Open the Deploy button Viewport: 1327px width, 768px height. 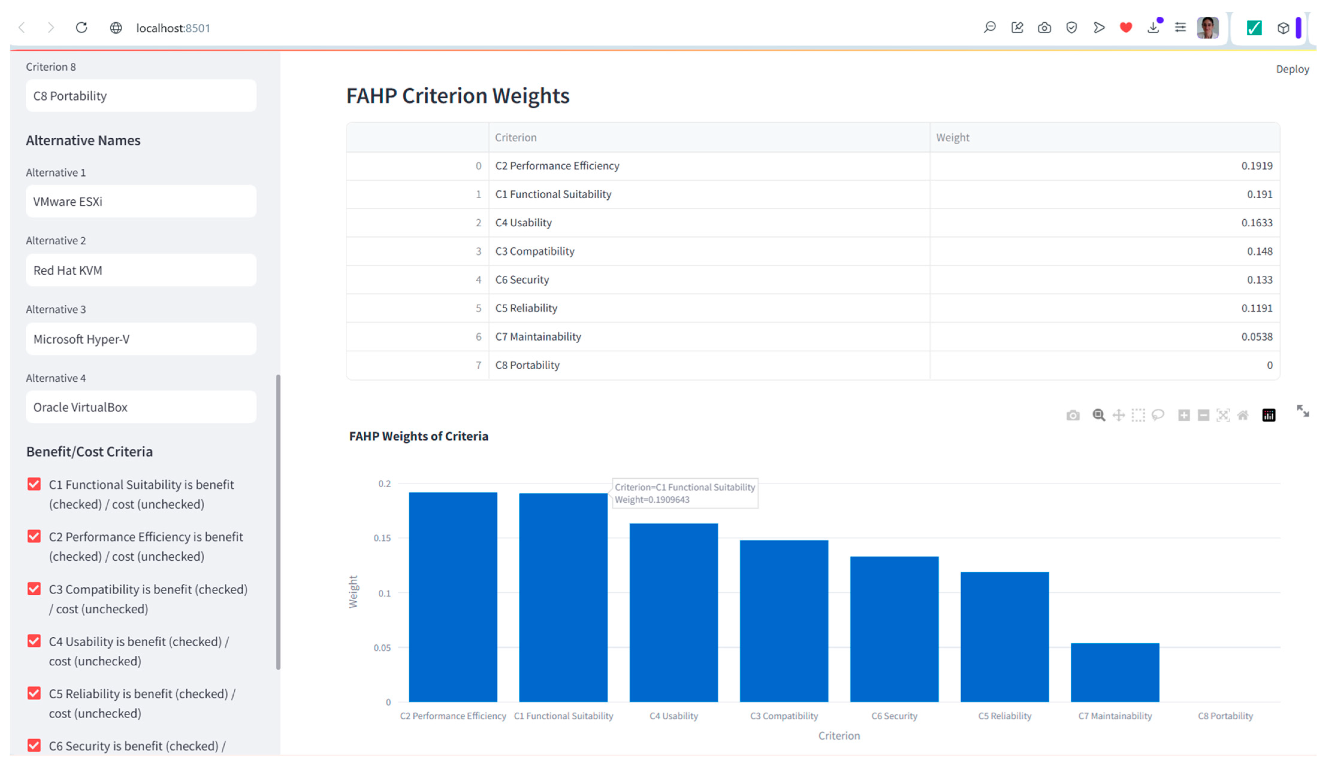click(1292, 69)
